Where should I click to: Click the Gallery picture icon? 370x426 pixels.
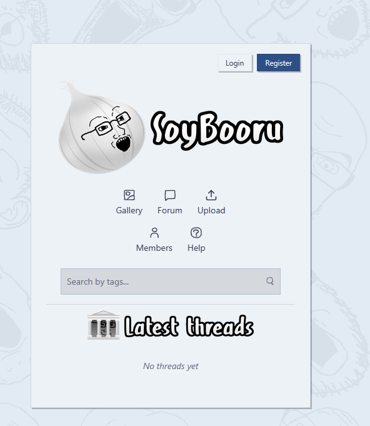click(129, 195)
